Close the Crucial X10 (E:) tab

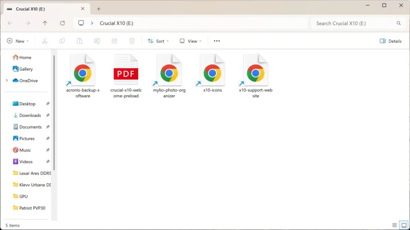tap(83, 9)
